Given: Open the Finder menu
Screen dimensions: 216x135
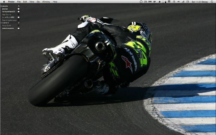Looking at the screenshot, I should pos(11,2).
